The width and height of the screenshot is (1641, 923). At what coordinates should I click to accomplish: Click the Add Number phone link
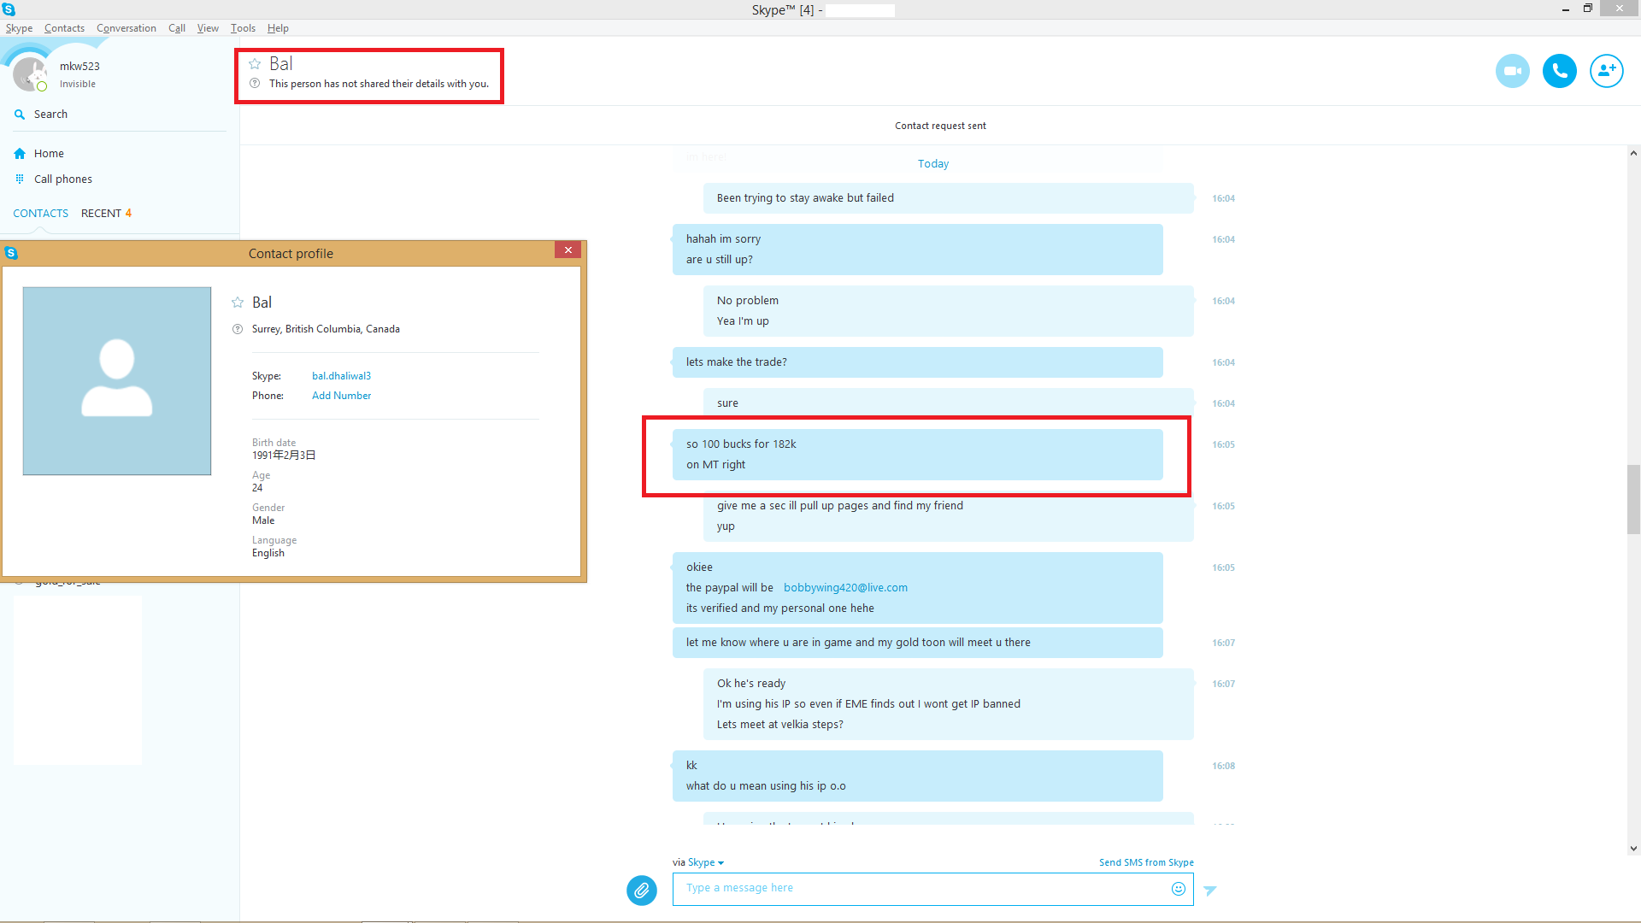pyautogui.click(x=341, y=396)
